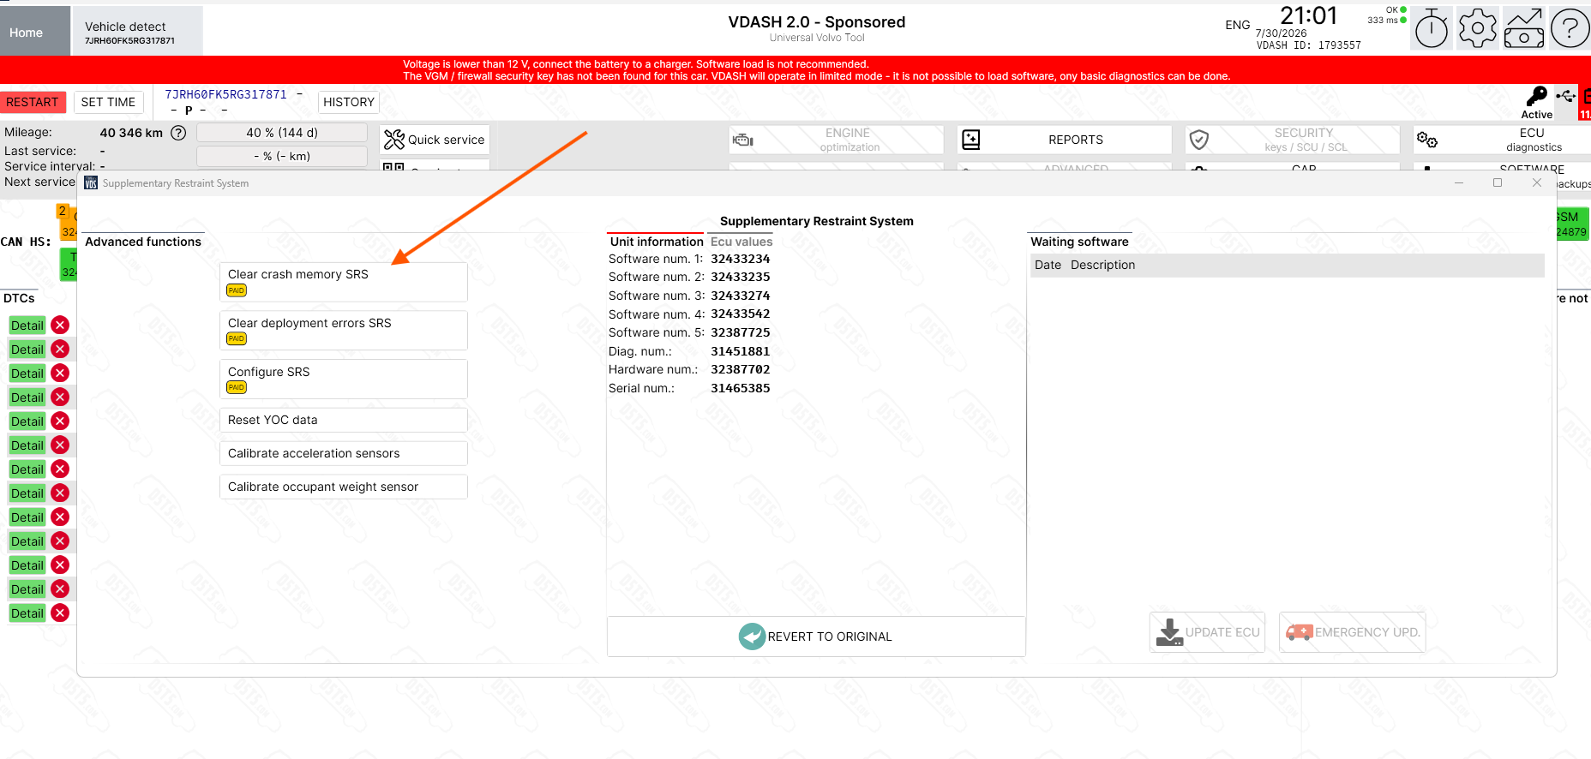1591x759 pixels.
Task: Click the 40 % (144 d) service bar
Action: pyautogui.click(x=282, y=133)
